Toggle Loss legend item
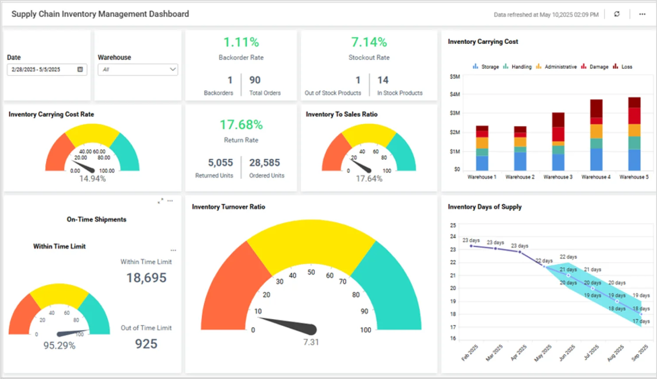657x379 pixels. (x=622, y=67)
